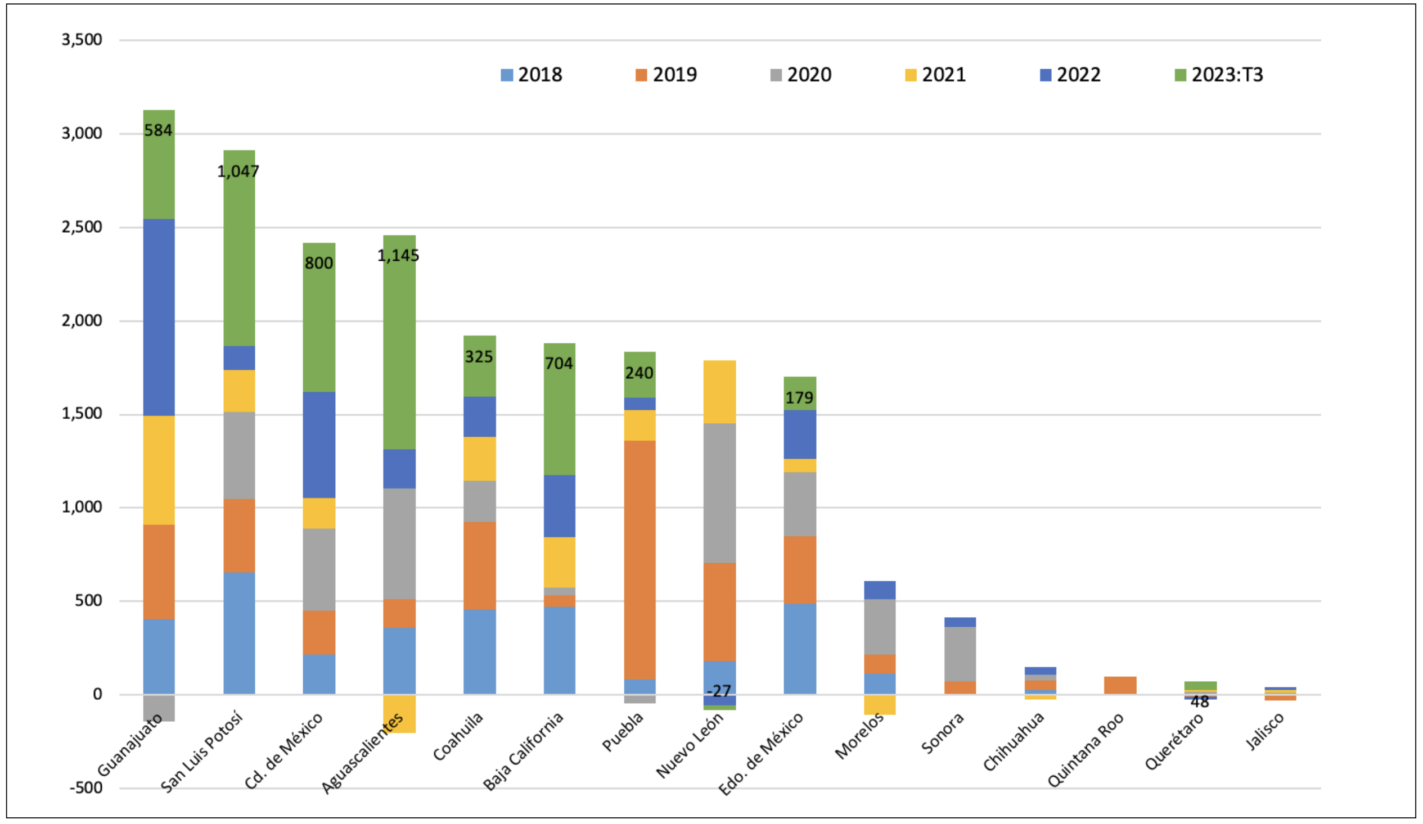Click the 3,000 y-axis value
The image size is (1423, 824).
tap(82, 134)
